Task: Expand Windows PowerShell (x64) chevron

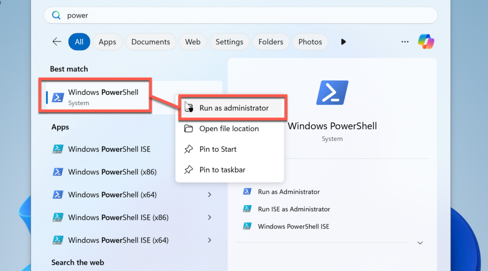Action: pyautogui.click(x=210, y=194)
